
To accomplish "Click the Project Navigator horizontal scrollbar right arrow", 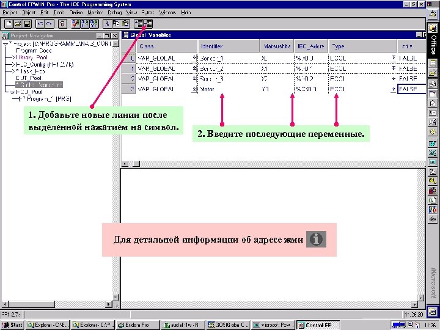I will pyautogui.click(x=109, y=304).
